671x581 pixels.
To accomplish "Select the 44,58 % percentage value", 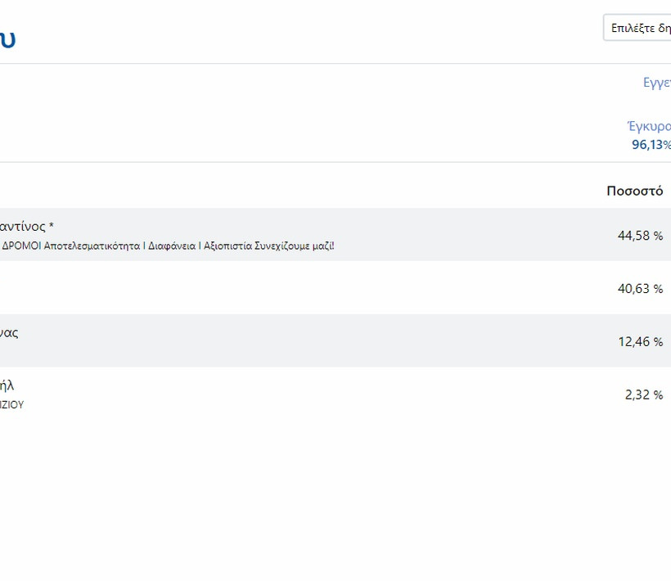I will click(640, 236).
